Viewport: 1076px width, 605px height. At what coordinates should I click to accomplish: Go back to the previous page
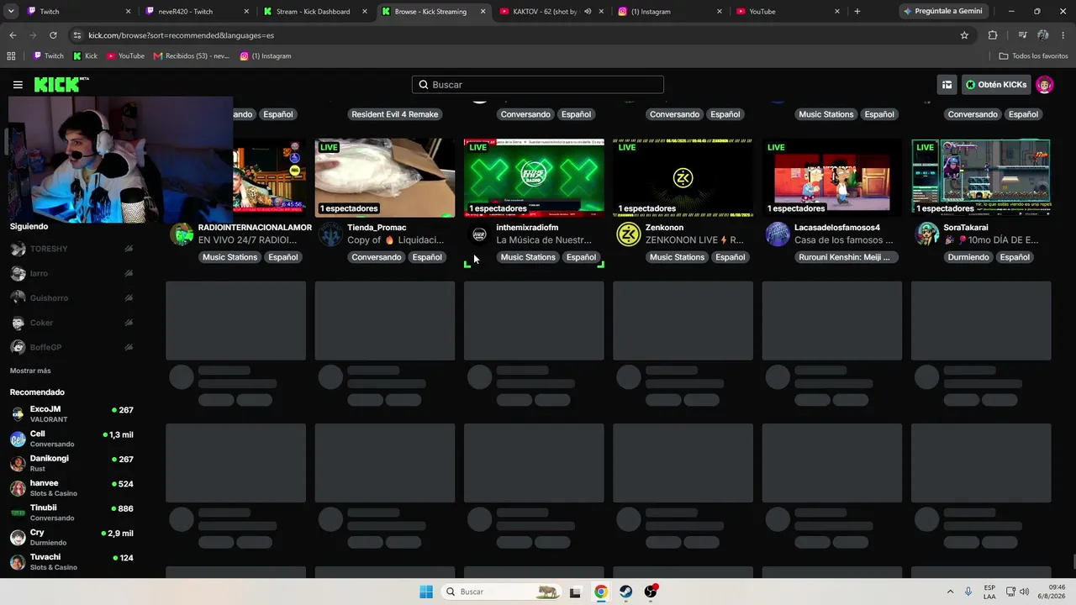tap(13, 35)
